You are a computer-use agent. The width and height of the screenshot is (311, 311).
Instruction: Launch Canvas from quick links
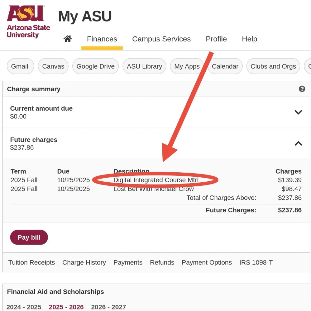(x=53, y=66)
